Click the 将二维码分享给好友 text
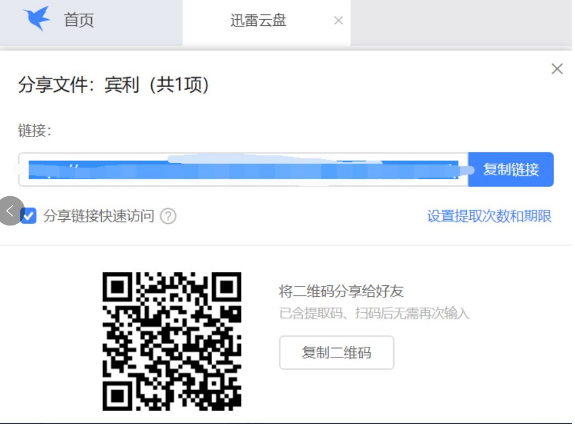The height and width of the screenshot is (426, 575). tap(341, 291)
